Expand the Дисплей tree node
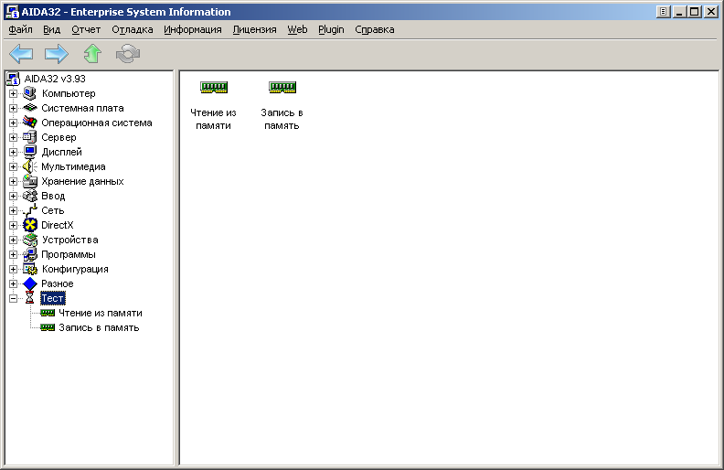This screenshot has width=724, height=470. (x=13, y=153)
